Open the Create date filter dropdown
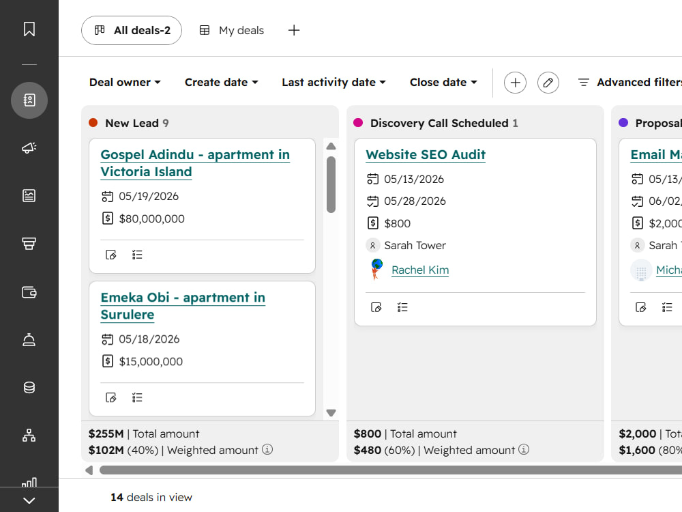 tap(222, 83)
